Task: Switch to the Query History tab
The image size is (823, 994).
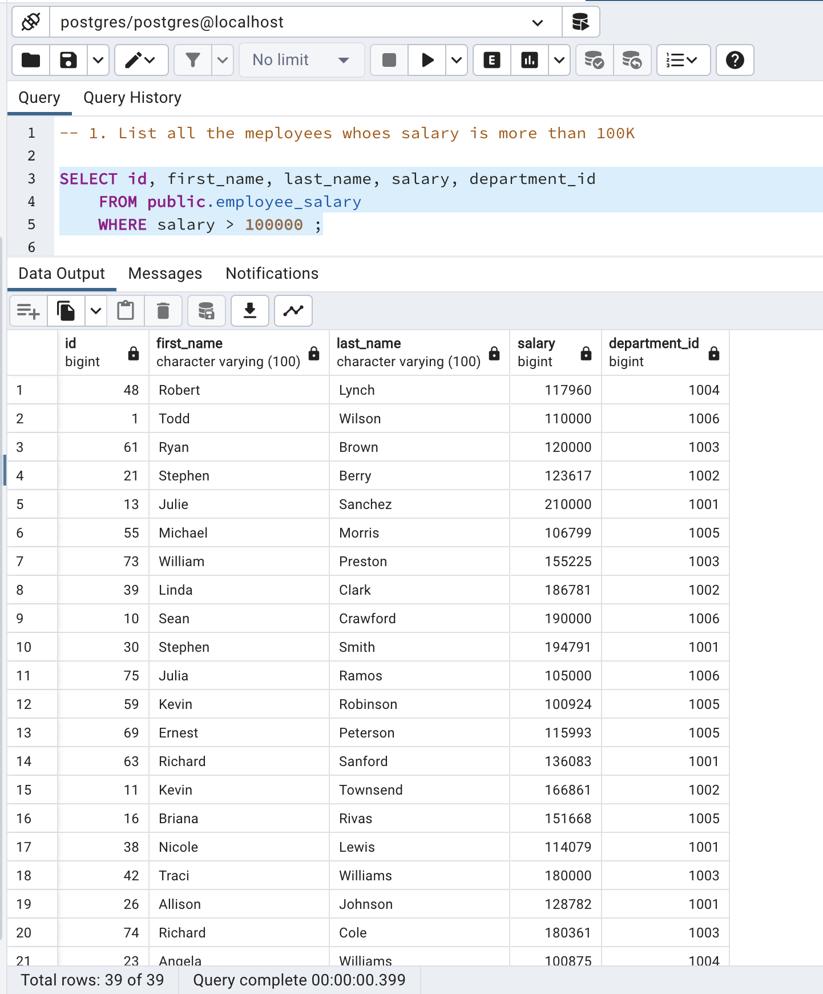Action: coord(132,98)
